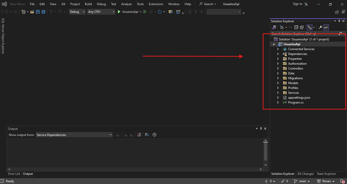The width and height of the screenshot is (347, 184).
Task: Open the Debug configuration dropdown
Action: tap(77, 12)
